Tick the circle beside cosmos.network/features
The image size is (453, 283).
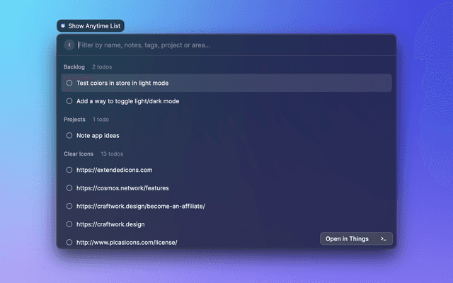coord(69,188)
